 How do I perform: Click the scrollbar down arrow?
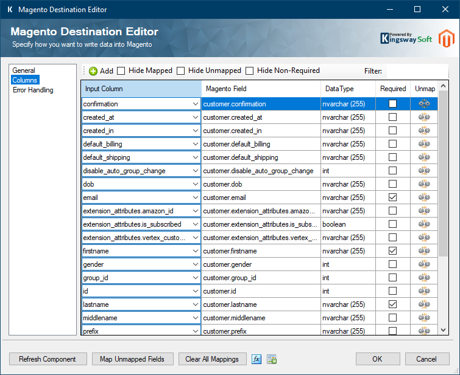[444, 330]
